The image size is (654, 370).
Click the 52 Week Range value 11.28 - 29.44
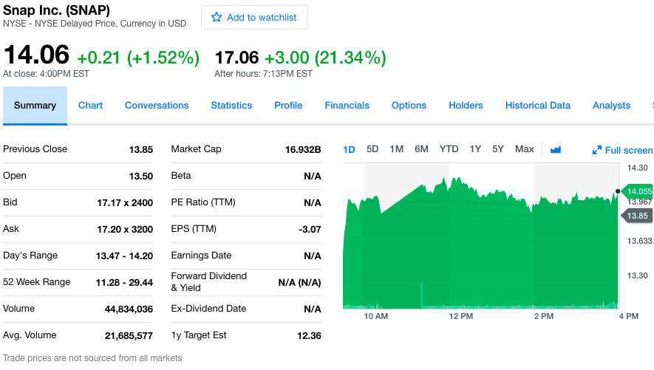124,283
